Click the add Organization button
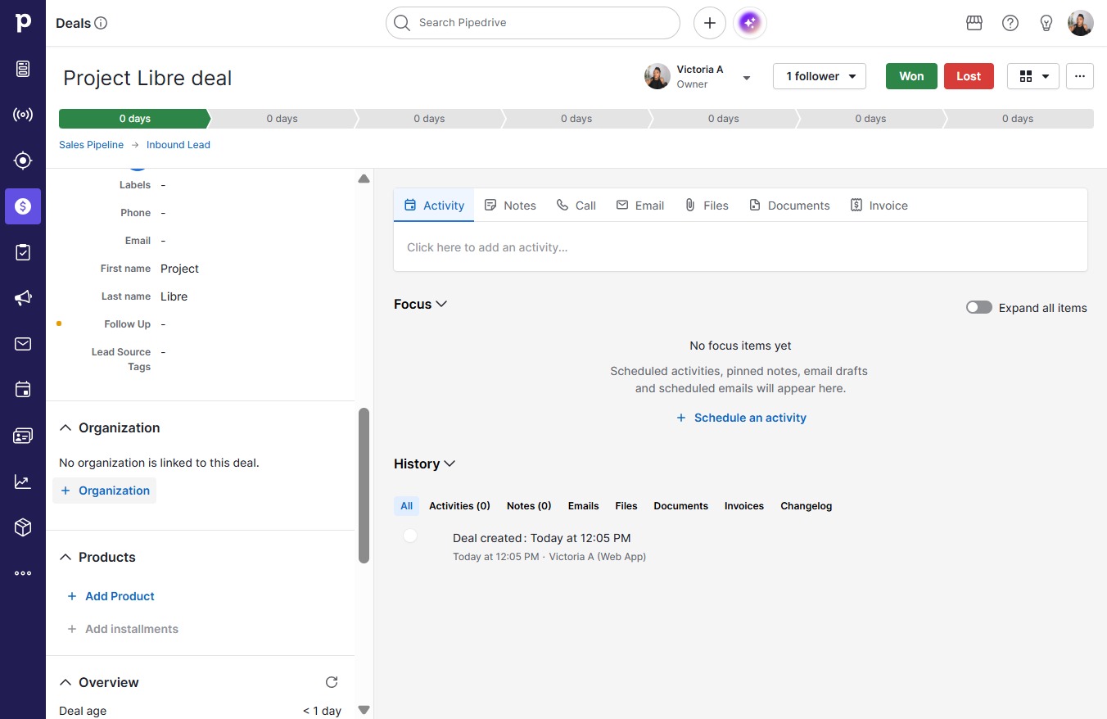The width and height of the screenshot is (1107, 719). point(104,491)
